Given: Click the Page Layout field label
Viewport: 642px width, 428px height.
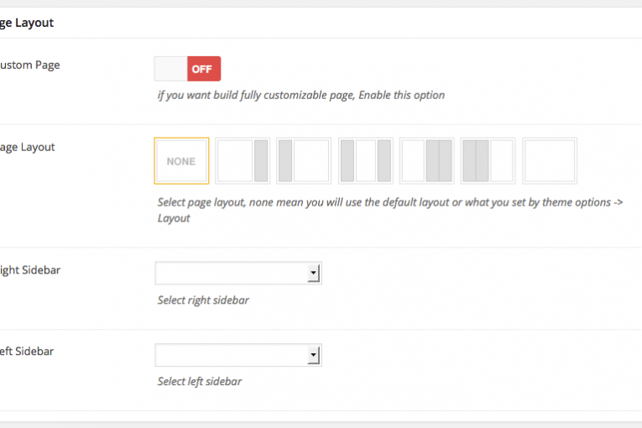Looking at the screenshot, I should pyautogui.click(x=28, y=148).
